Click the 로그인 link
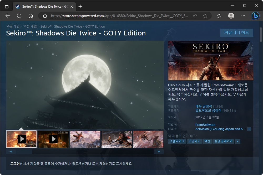The width and height of the screenshot is (263, 175). click(x=15, y=164)
